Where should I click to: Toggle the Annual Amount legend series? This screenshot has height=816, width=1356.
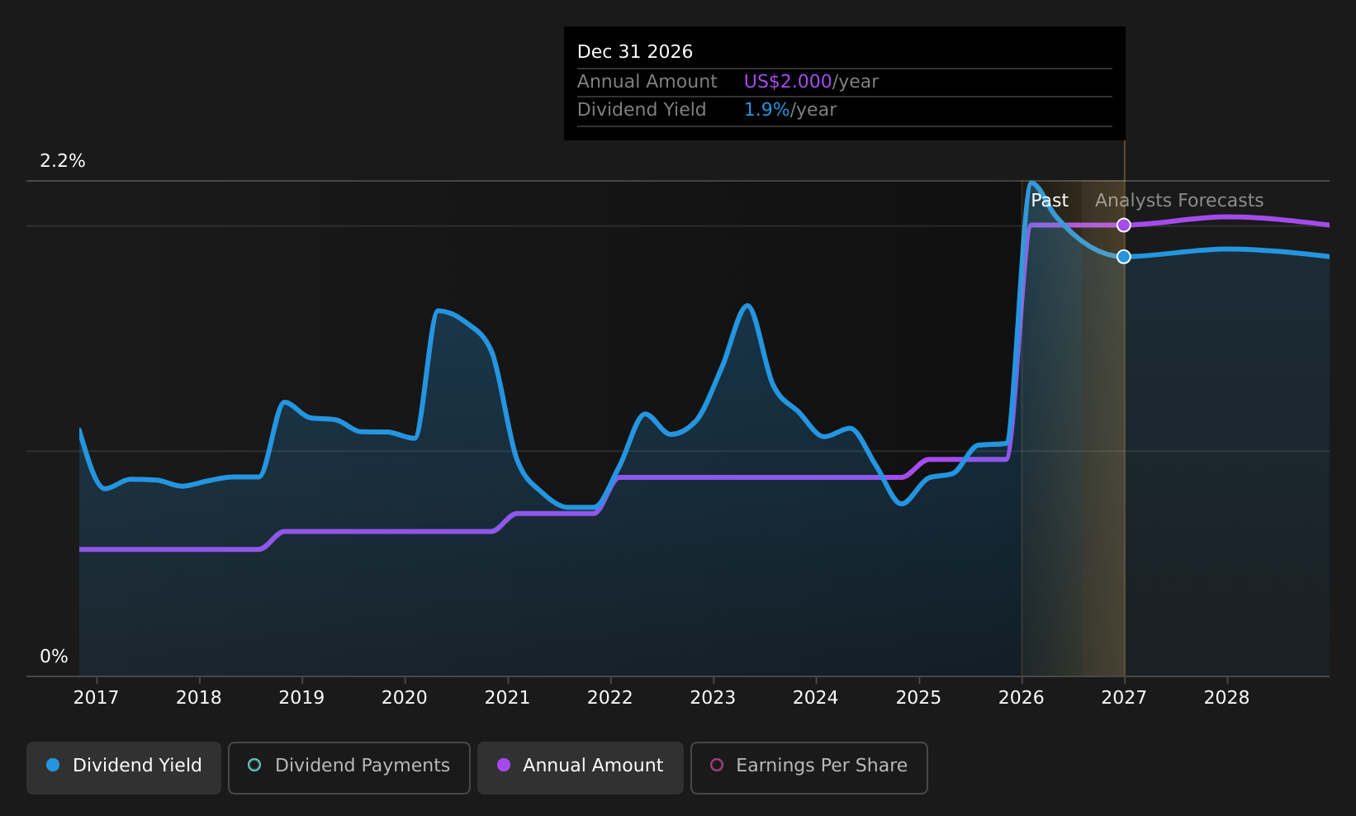(x=581, y=767)
